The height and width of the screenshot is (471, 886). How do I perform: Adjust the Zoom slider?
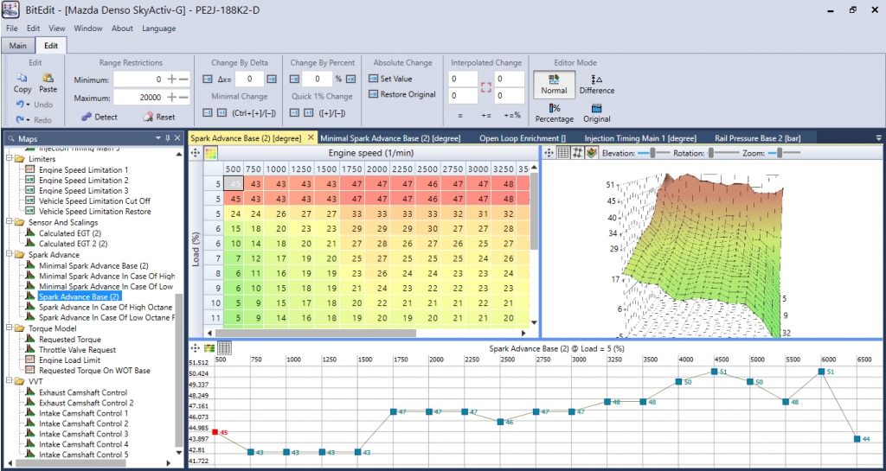coord(784,153)
